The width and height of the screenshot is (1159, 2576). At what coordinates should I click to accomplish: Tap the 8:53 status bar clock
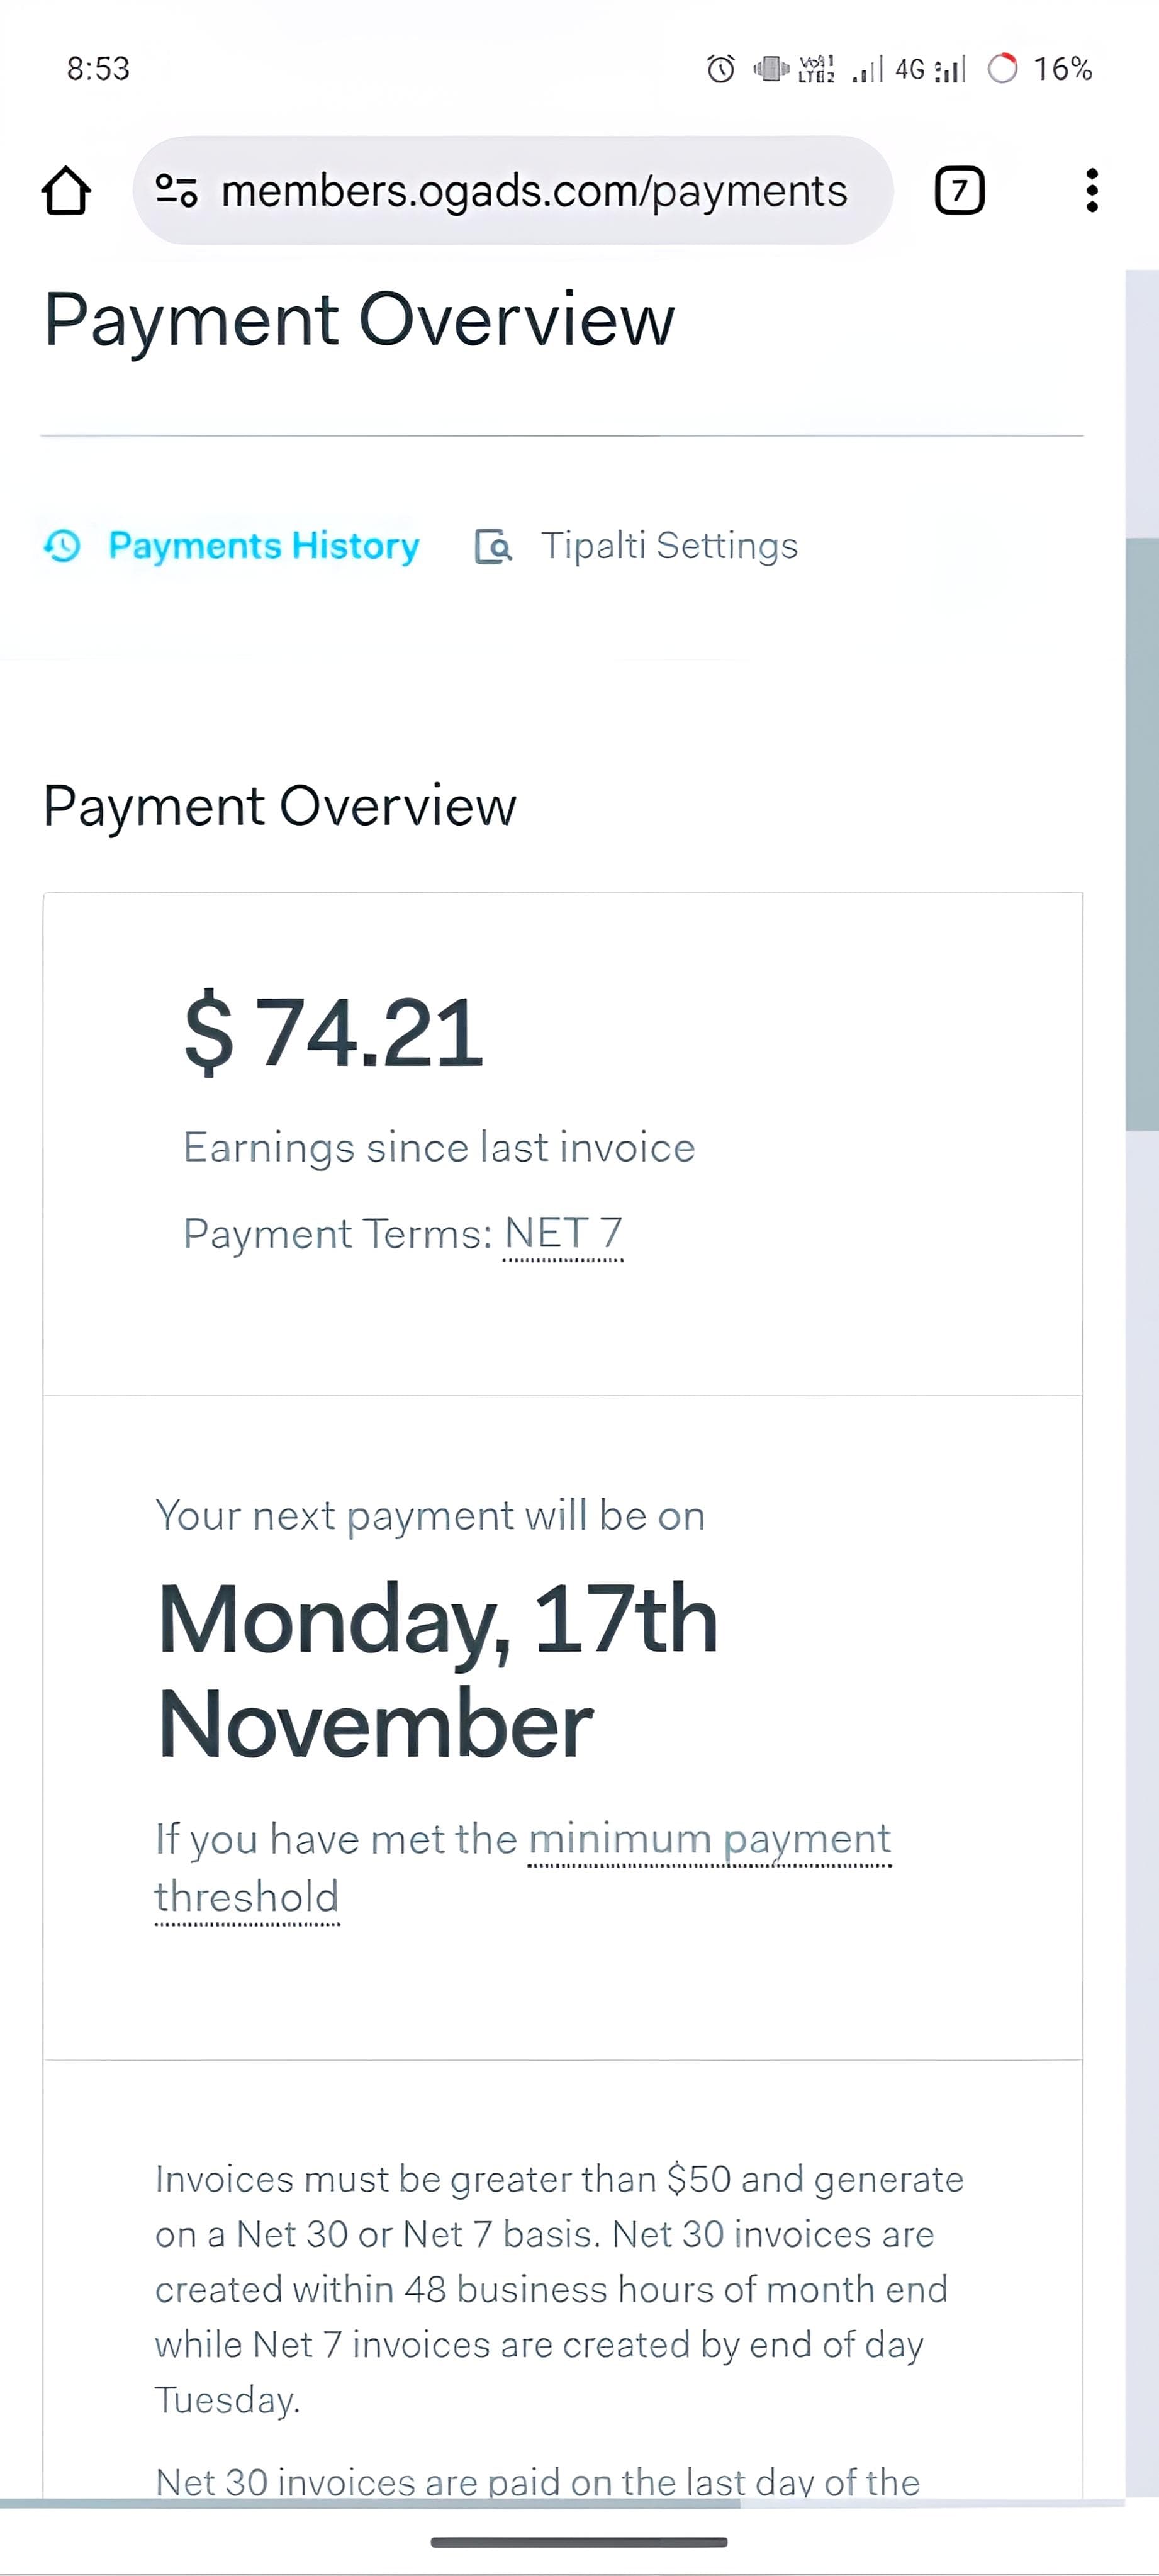coord(98,69)
